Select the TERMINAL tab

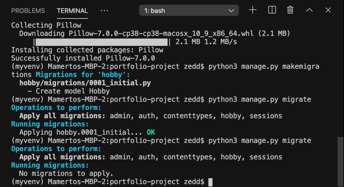click(x=73, y=11)
